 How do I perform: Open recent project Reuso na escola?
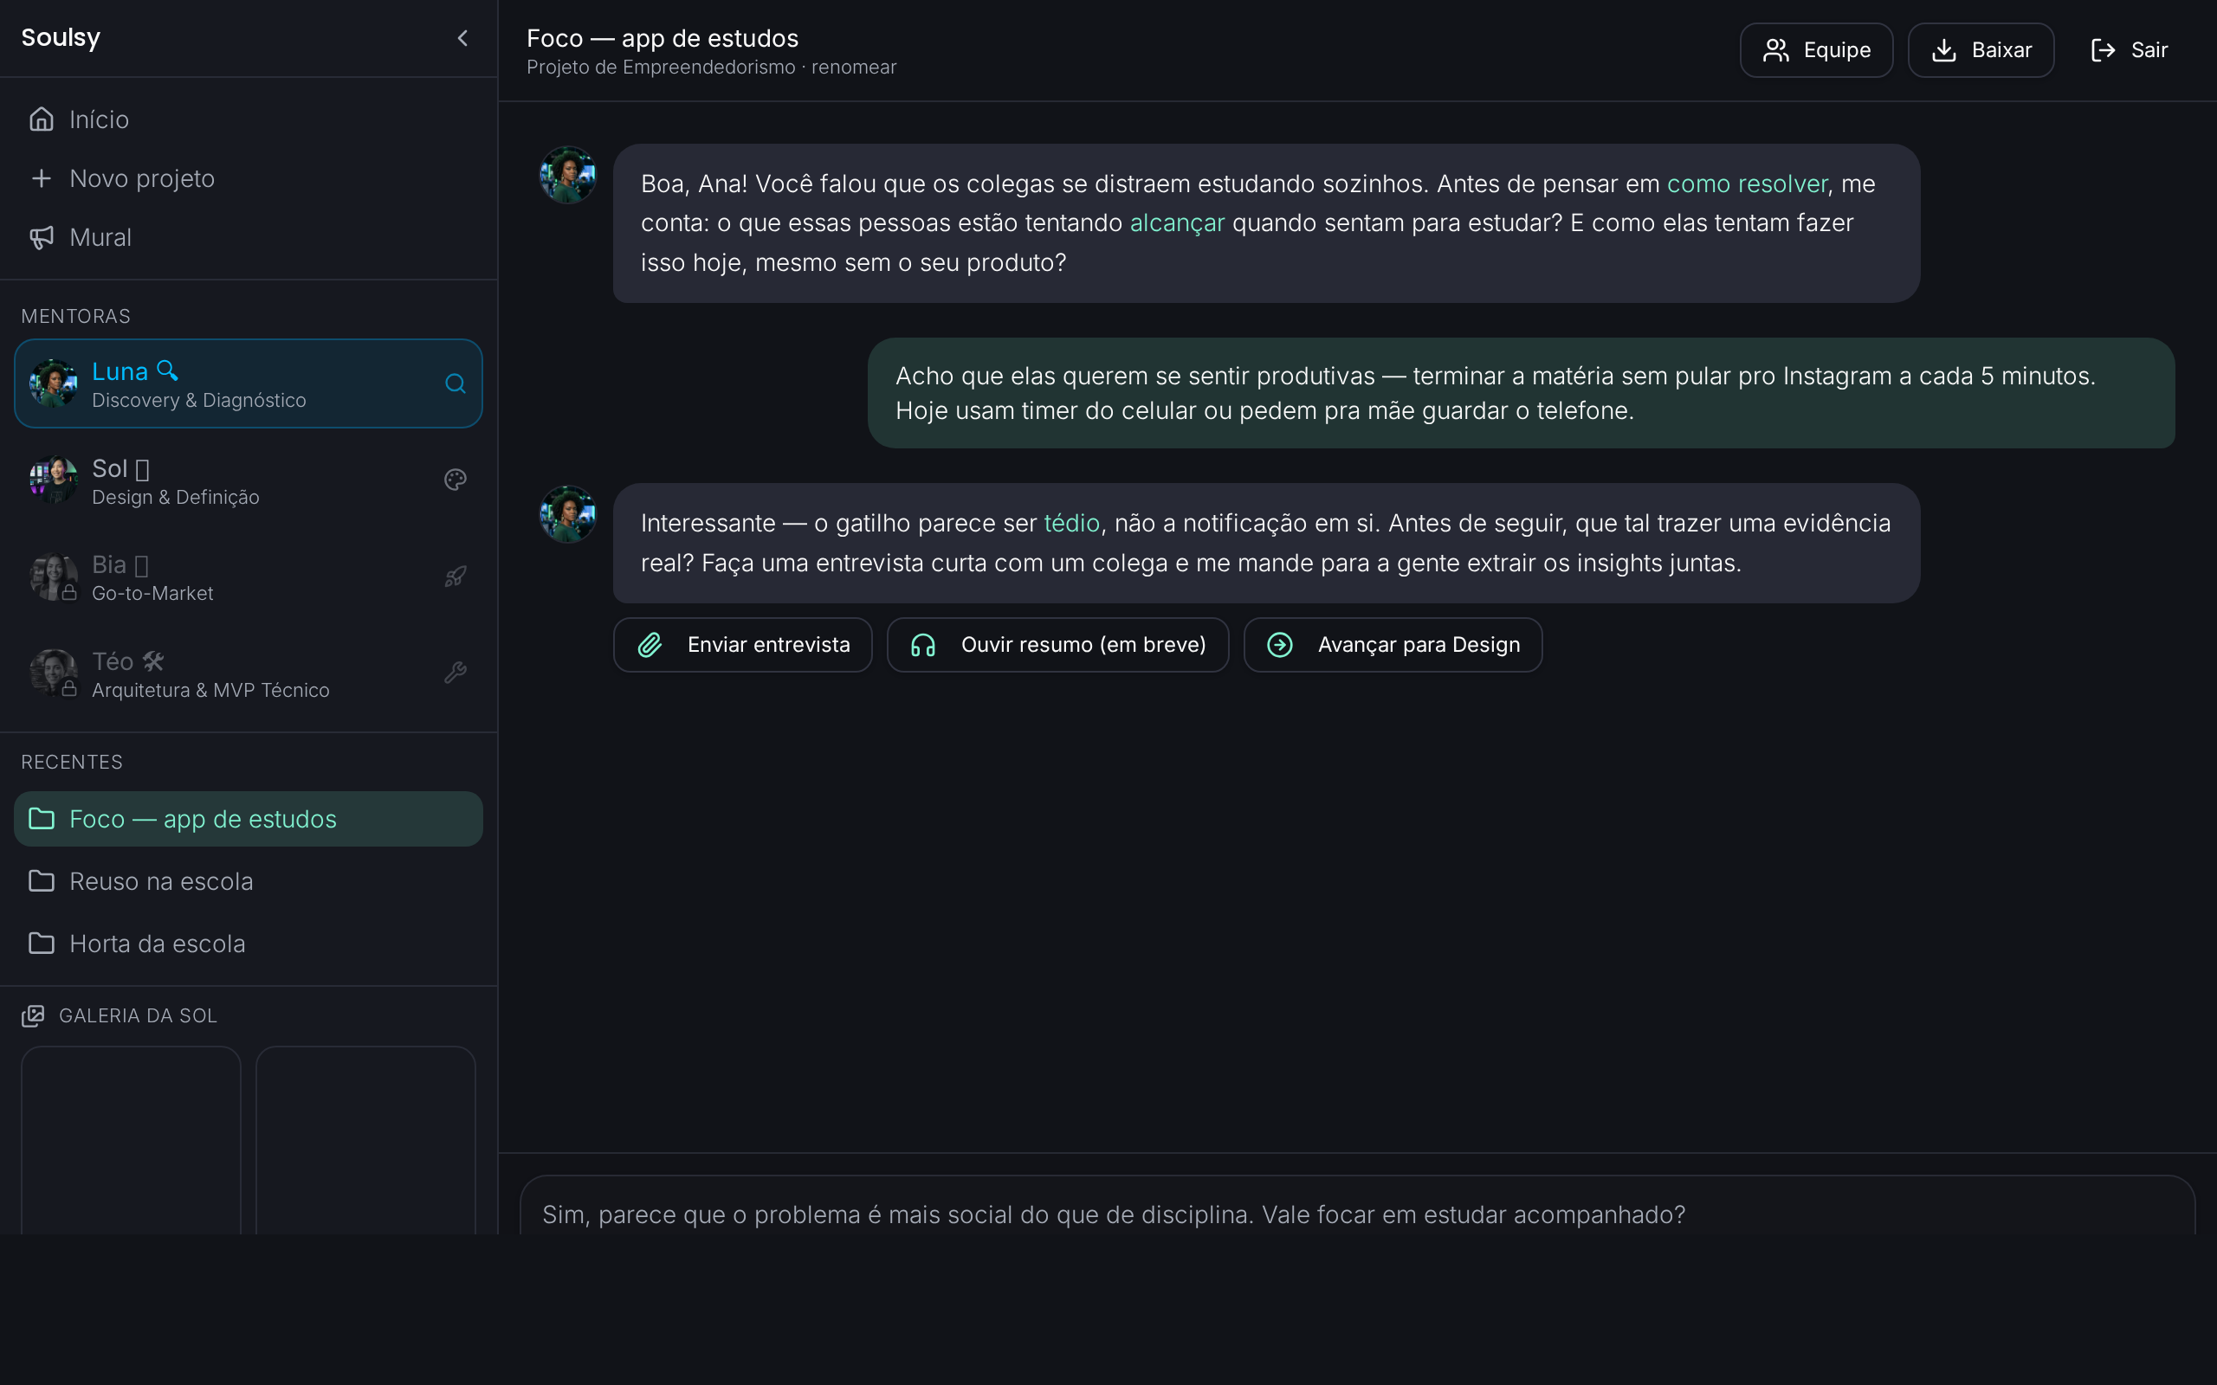249,881
